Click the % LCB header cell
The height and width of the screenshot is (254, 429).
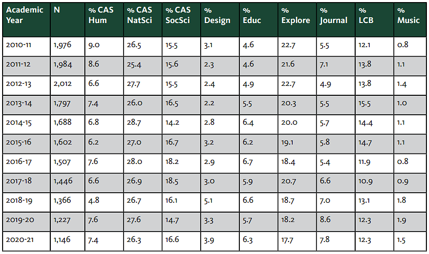373,20
